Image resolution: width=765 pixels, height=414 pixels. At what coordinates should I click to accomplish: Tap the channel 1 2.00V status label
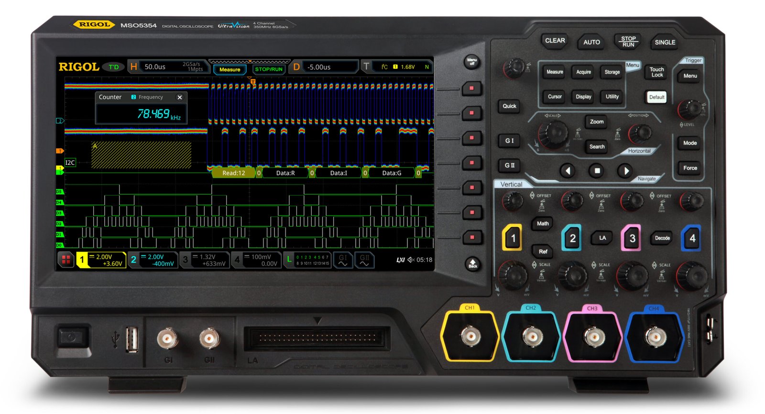(x=101, y=260)
